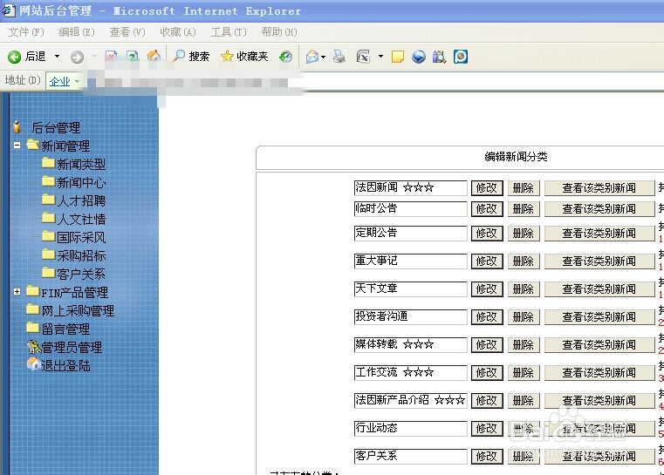This screenshot has height=475, width=664.
Task: Click 查看该类别新闻 for 投资者沟通 row
Action: (599, 316)
